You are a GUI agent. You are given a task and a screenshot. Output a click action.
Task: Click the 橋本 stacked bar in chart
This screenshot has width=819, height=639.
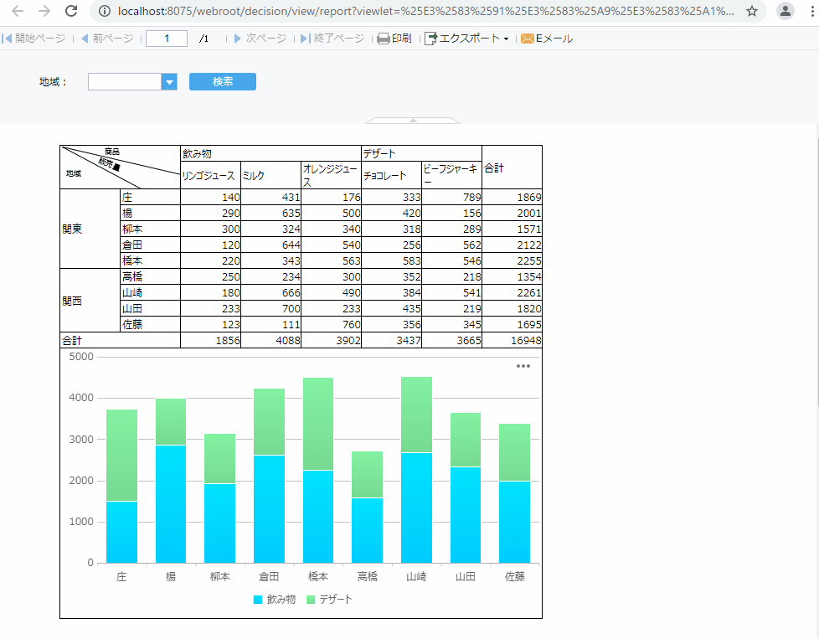point(318,470)
